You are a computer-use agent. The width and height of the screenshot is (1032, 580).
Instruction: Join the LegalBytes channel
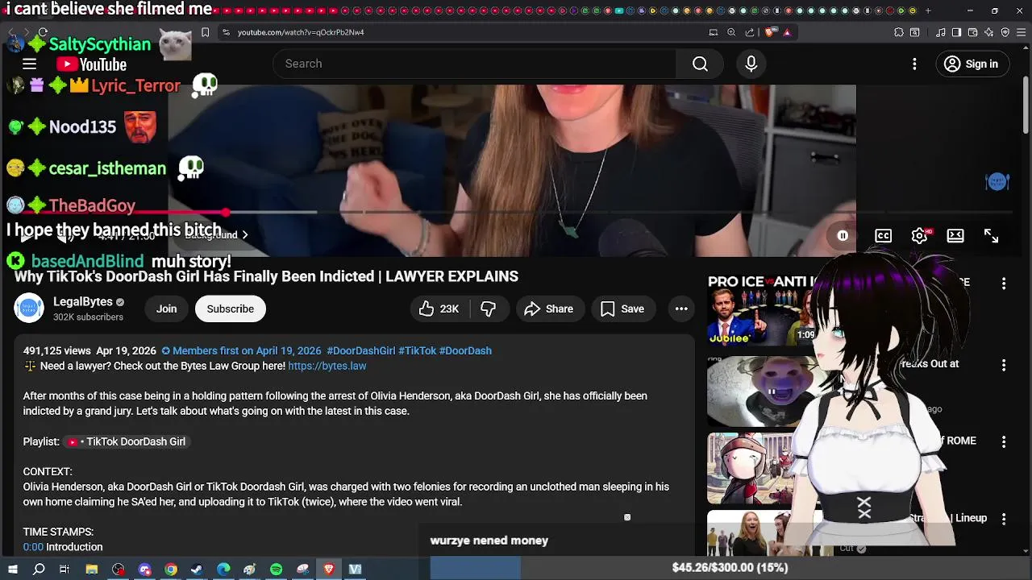click(x=166, y=309)
